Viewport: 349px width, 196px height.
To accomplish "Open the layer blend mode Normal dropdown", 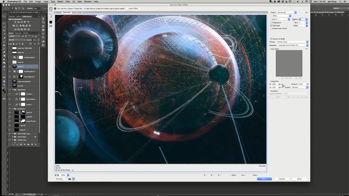I will pyautogui.click(x=17, y=40).
